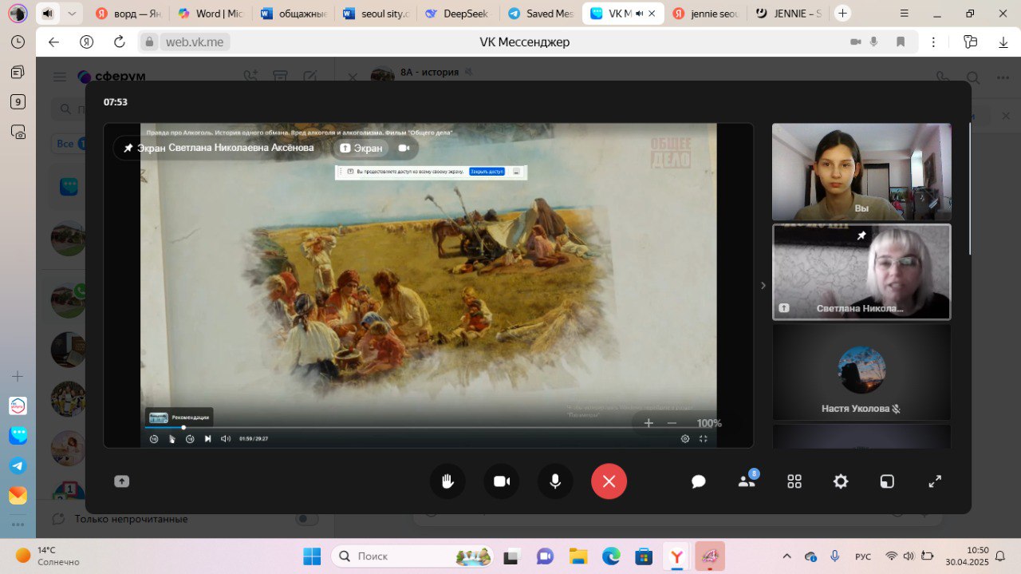Click the blue Закрыть доступ button
Image resolution: width=1021 pixels, height=574 pixels.
point(487,172)
